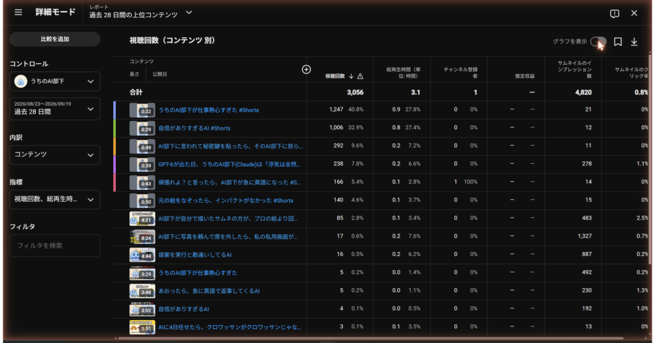Screen dimensions: 655x343
Task: Click the 3:48 video thumbnail
Action: click(142, 291)
